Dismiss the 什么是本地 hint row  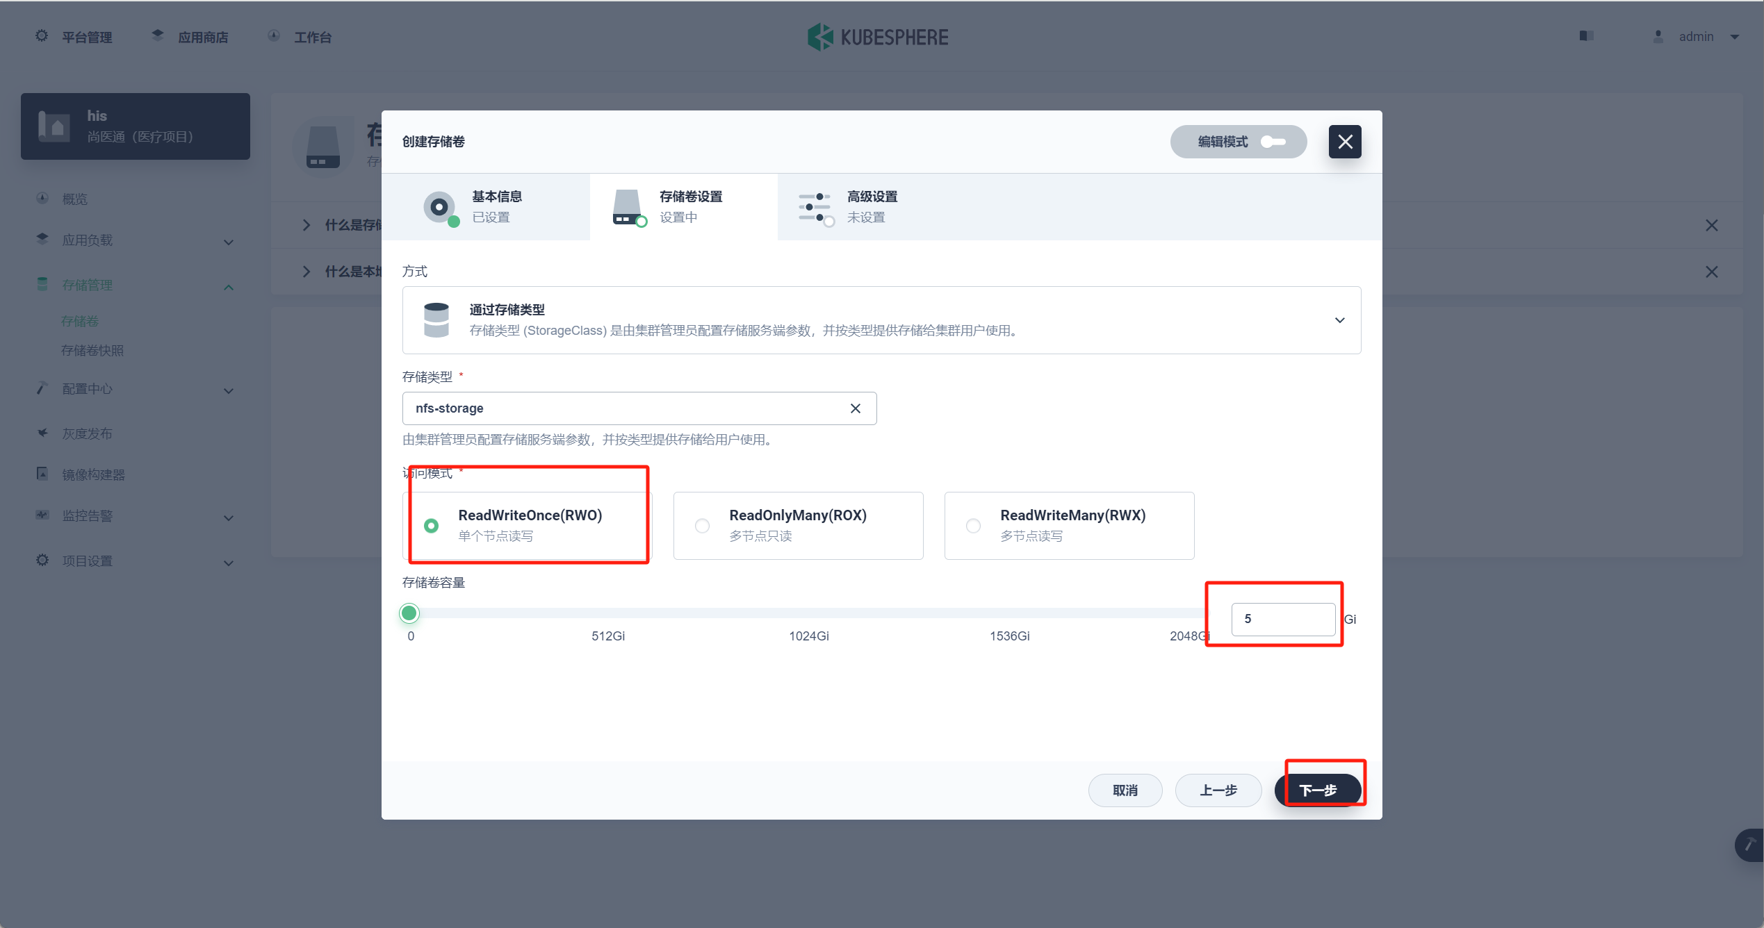(x=1712, y=272)
